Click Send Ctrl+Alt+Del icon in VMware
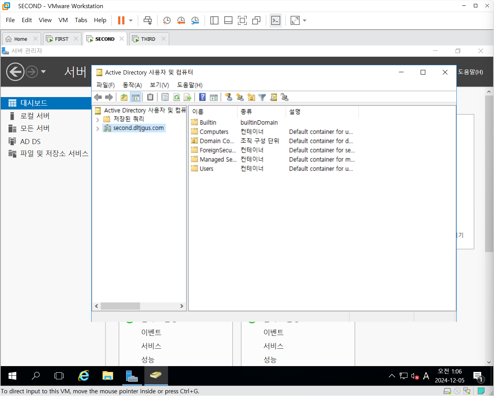 [148, 20]
